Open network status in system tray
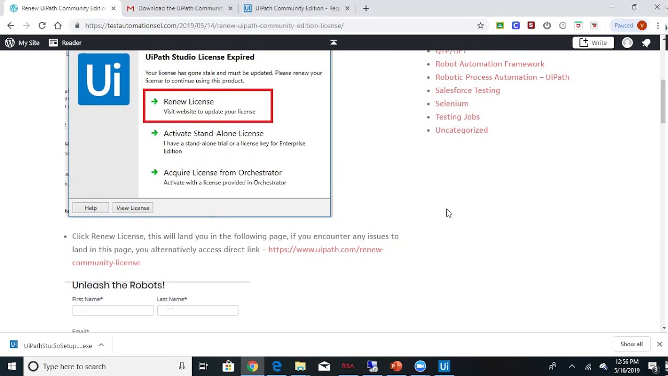This screenshot has width=668, height=376. point(588,367)
